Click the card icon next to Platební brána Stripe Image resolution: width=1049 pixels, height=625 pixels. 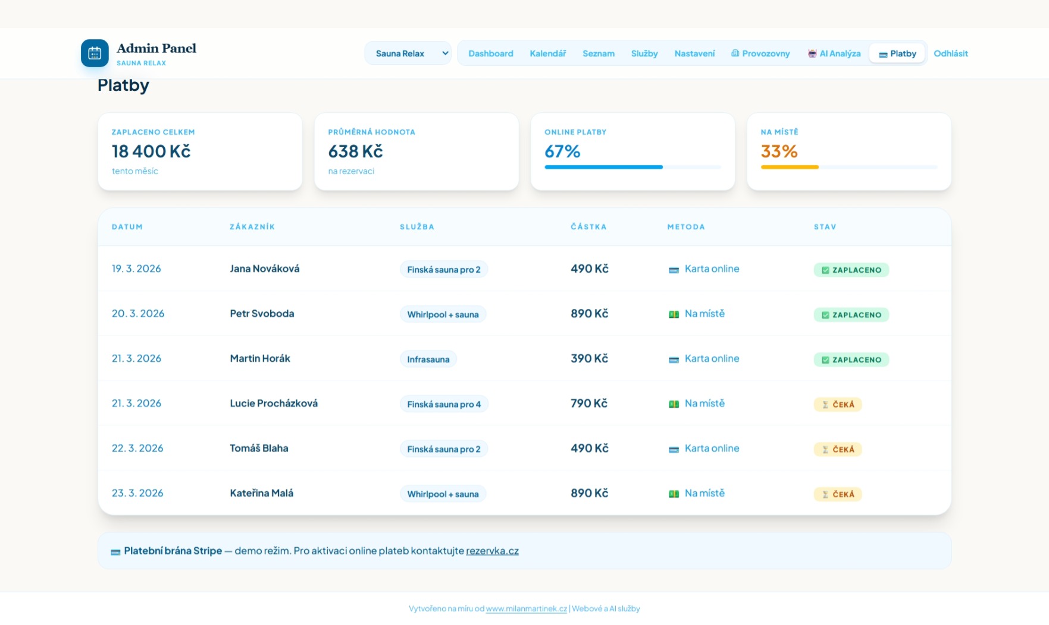point(115,552)
